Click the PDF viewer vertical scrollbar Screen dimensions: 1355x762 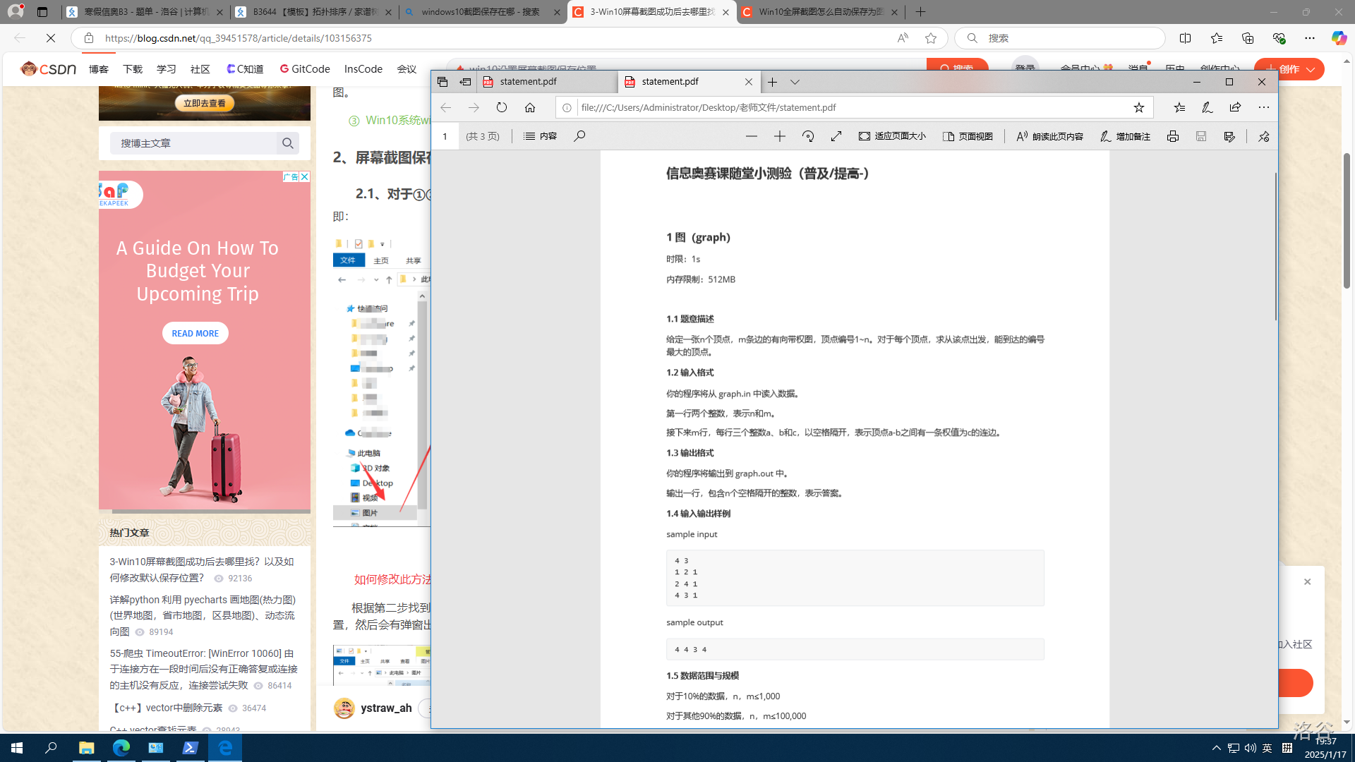tap(1275, 247)
